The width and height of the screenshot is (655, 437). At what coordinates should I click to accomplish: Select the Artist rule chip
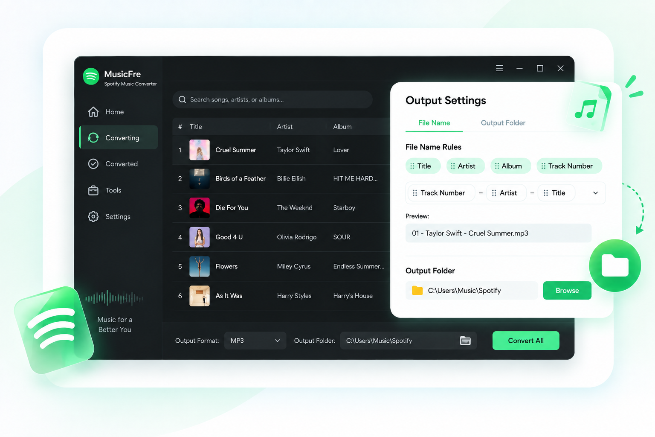coord(466,166)
